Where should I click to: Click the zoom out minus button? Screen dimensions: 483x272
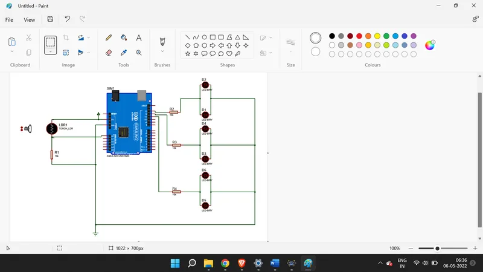coord(411,248)
